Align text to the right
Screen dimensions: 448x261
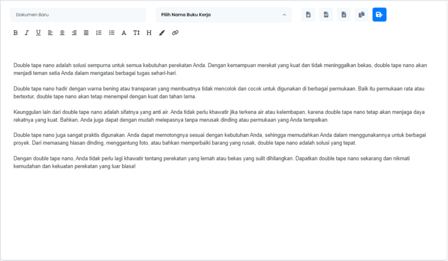click(x=74, y=33)
